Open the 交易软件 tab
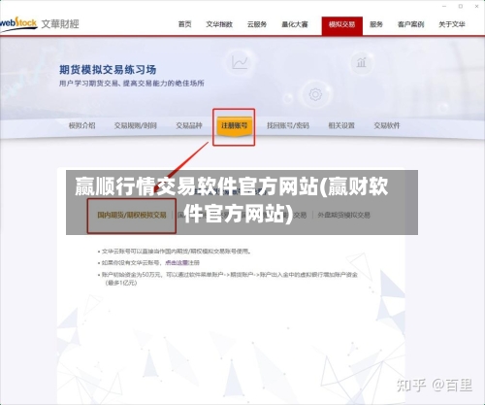 pos(387,125)
